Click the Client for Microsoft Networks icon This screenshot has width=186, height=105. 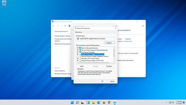(x=80, y=48)
